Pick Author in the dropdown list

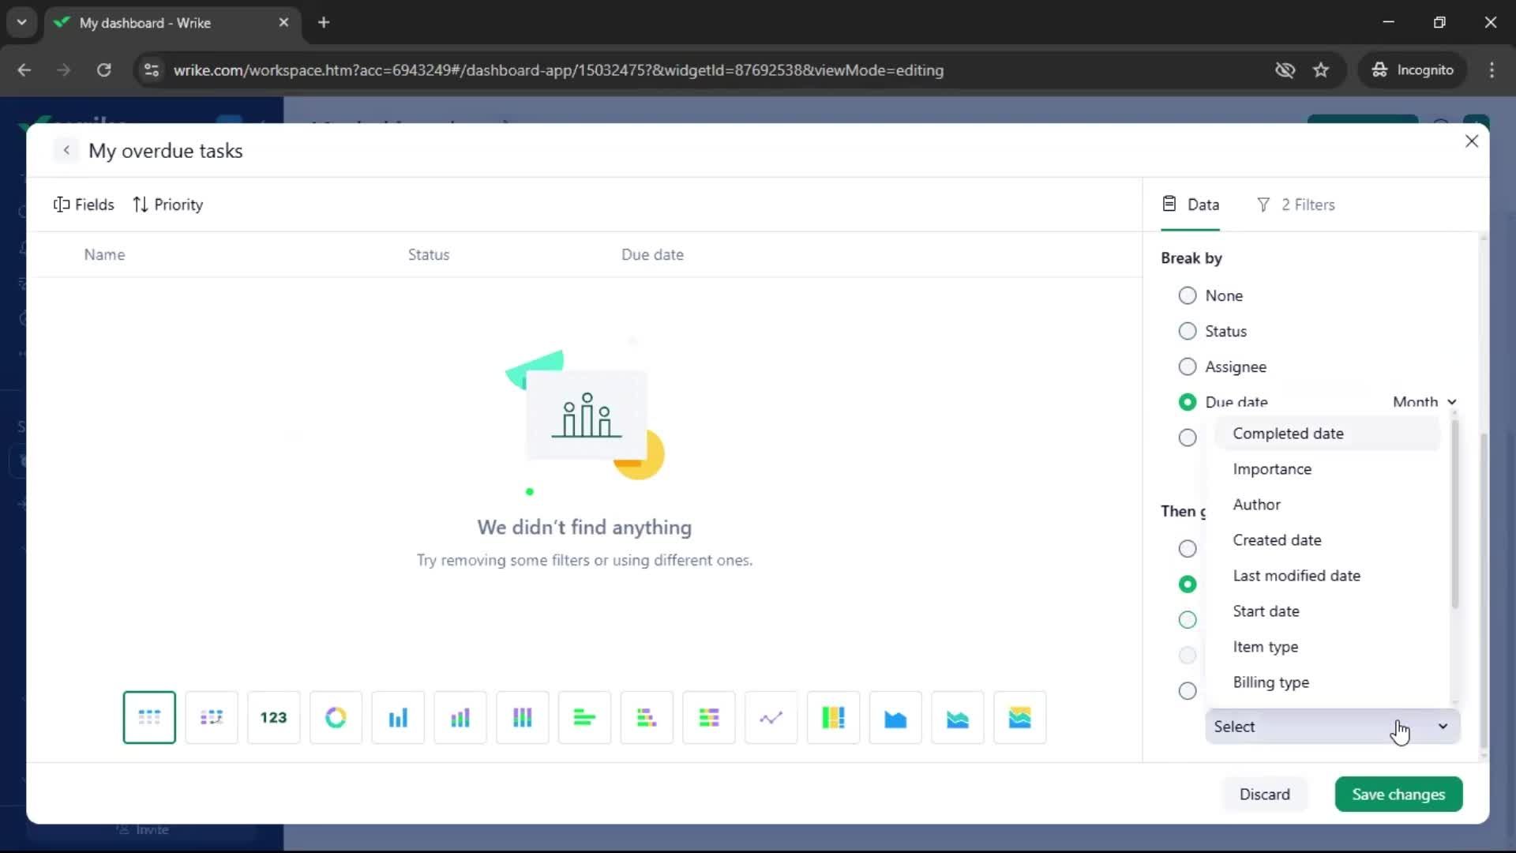click(1327, 505)
